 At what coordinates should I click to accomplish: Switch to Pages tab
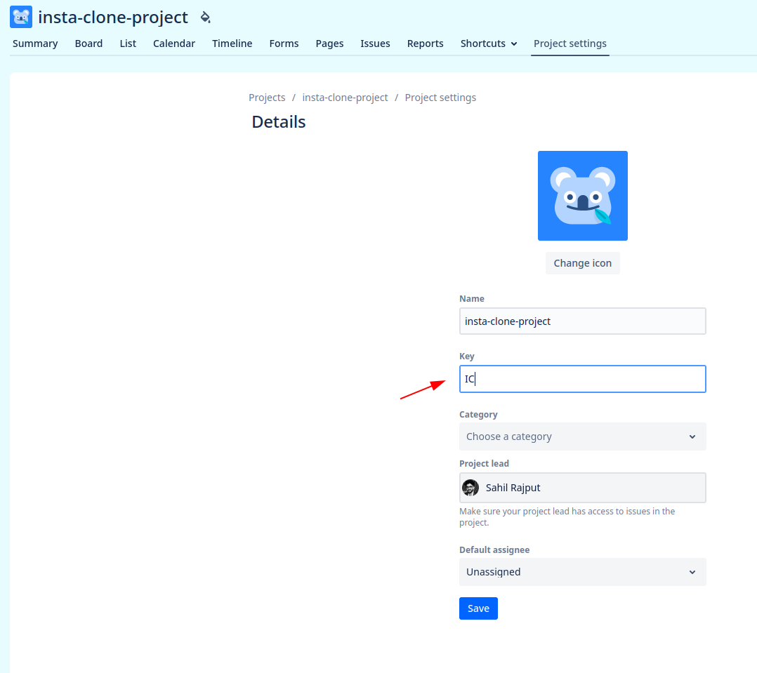pyautogui.click(x=330, y=44)
